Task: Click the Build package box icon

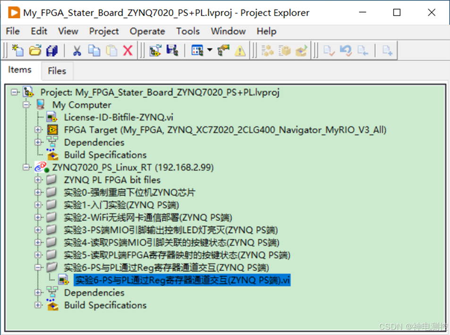Action: [284, 50]
